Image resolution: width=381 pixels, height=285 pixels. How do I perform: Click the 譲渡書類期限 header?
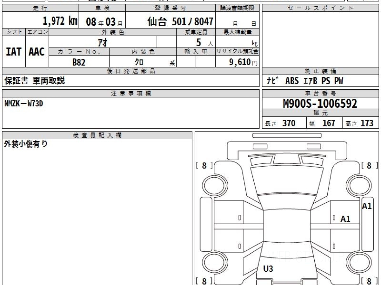coord(237,8)
